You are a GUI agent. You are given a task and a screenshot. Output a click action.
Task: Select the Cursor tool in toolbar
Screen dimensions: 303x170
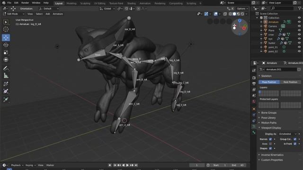6,29
